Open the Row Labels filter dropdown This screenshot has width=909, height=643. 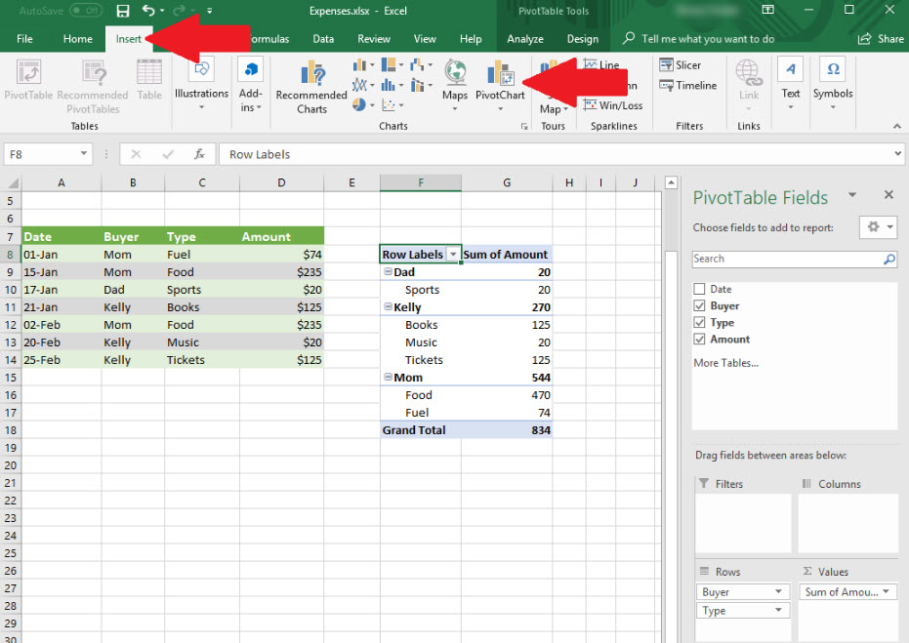pyautogui.click(x=452, y=255)
